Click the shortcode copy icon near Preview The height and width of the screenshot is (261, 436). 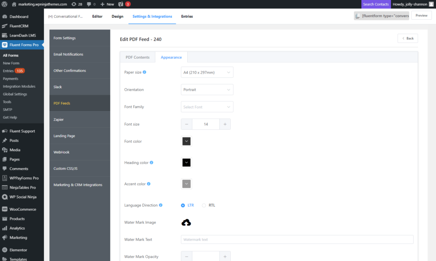[358, 15]
